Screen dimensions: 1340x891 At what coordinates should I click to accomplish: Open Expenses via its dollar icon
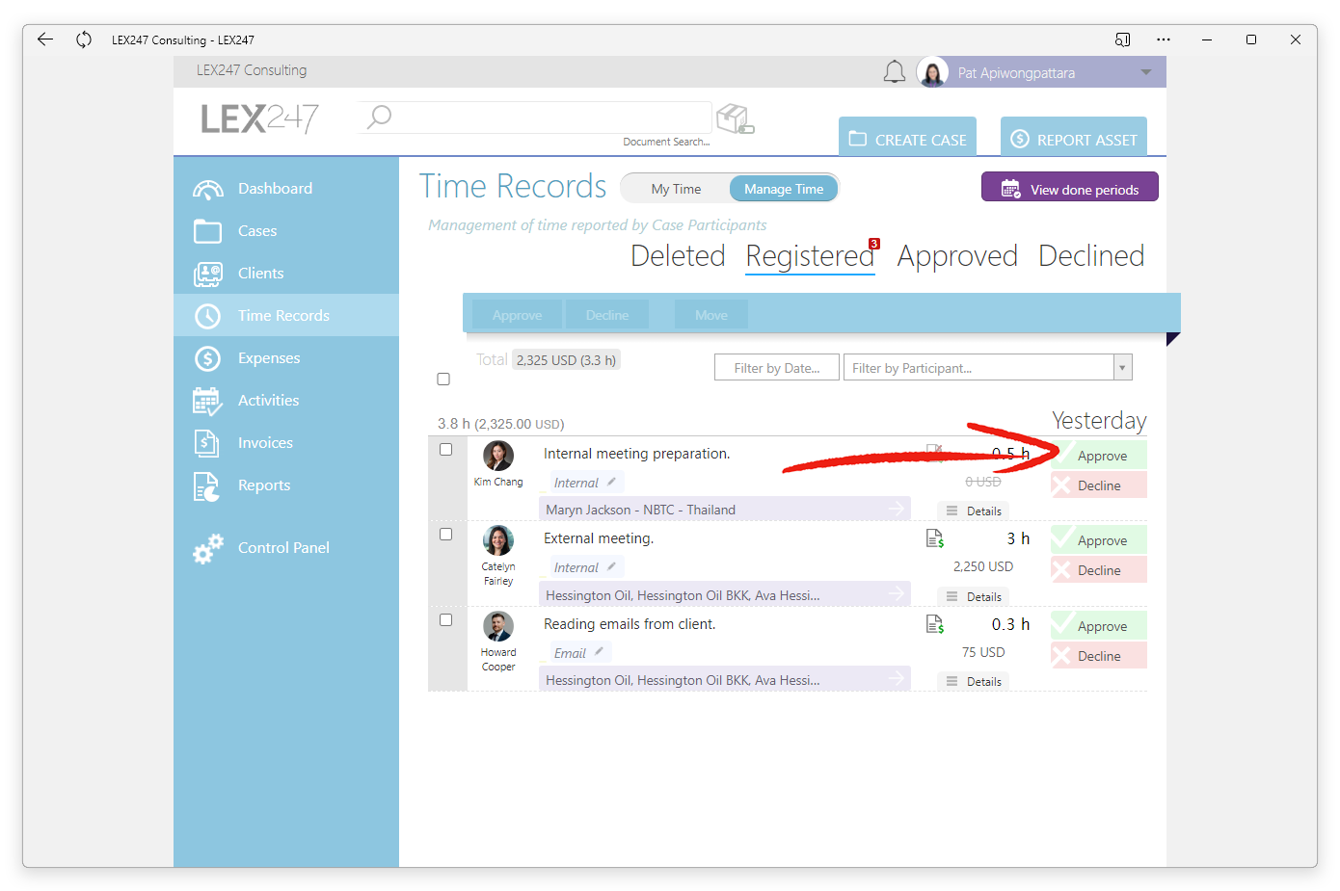click(207, 358)
